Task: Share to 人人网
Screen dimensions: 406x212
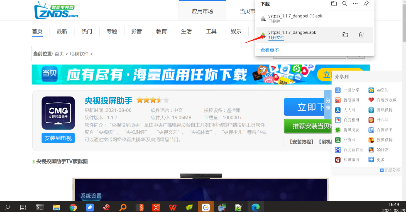Action: 345,110
